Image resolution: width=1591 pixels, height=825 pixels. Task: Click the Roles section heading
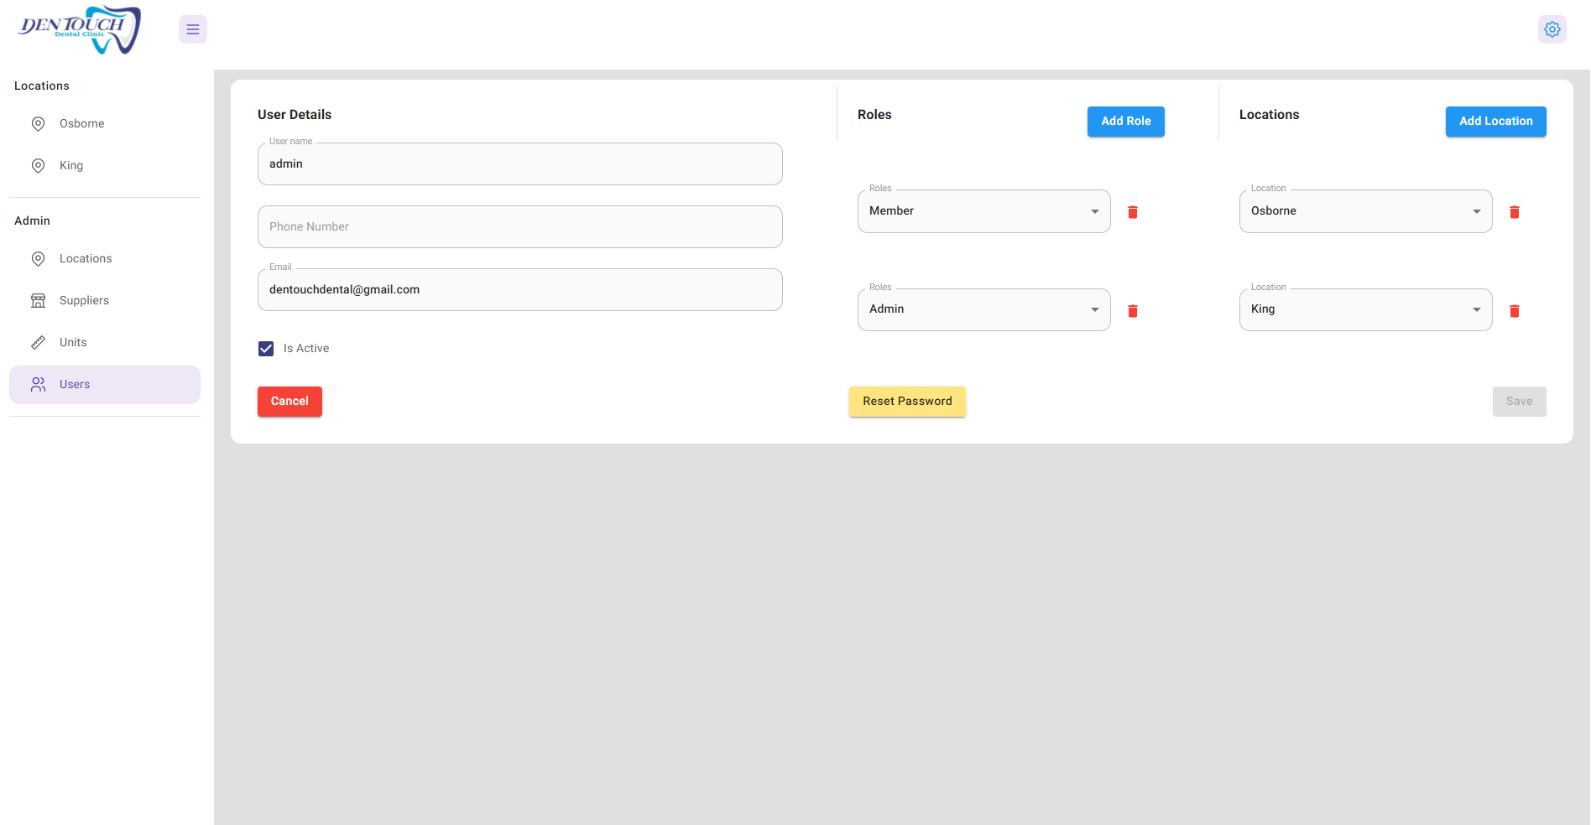(x=874, y=115)
